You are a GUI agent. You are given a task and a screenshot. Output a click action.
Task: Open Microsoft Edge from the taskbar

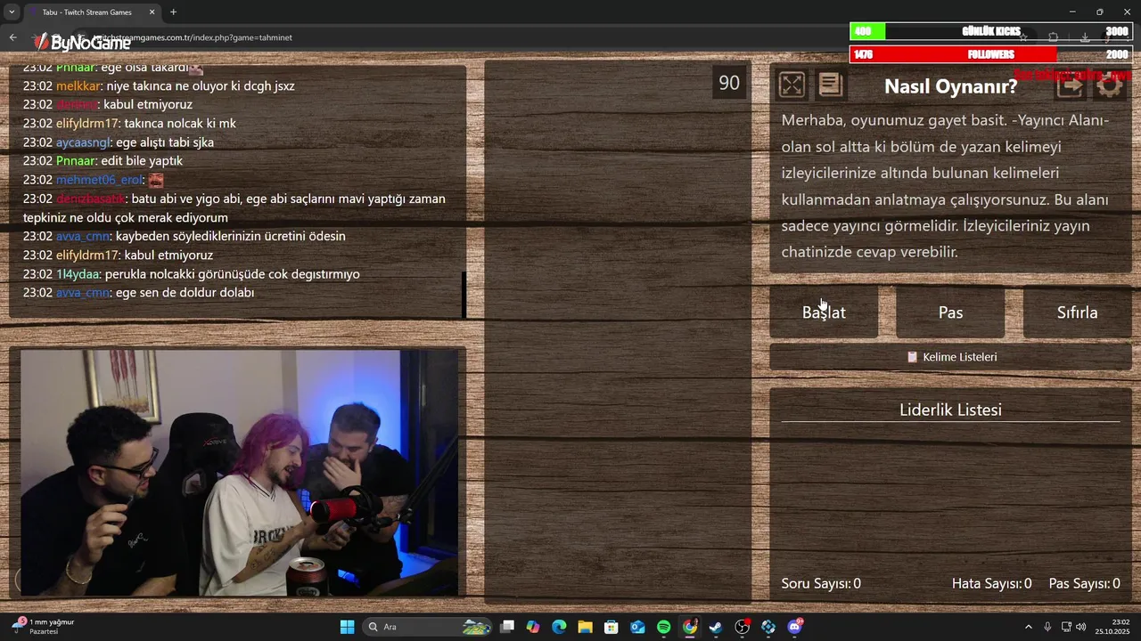click(559, 627)
